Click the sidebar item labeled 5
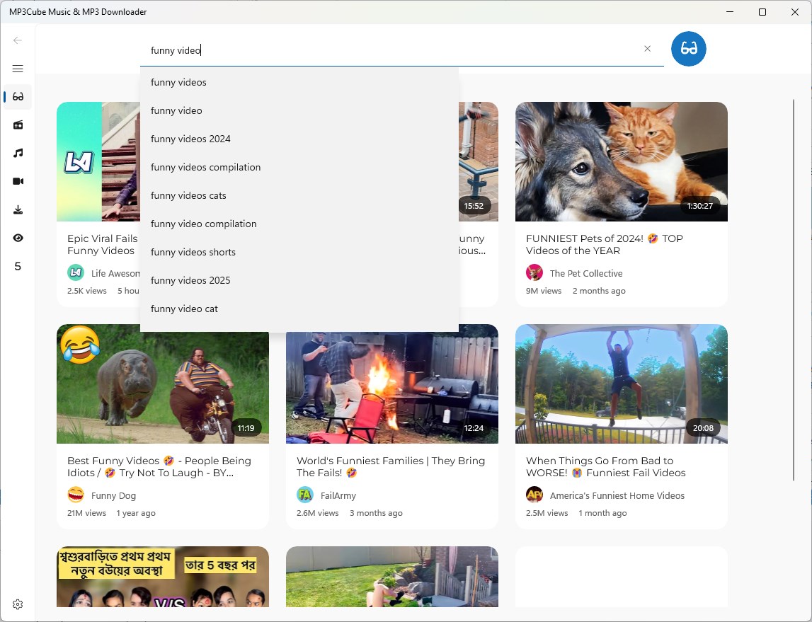This screenshot has width=812, height=622. (18, 266)
